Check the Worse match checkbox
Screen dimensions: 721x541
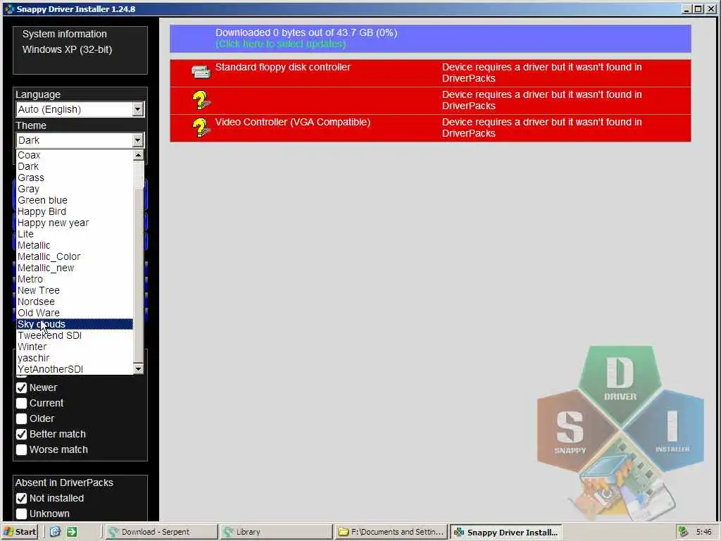pos(21,450)
